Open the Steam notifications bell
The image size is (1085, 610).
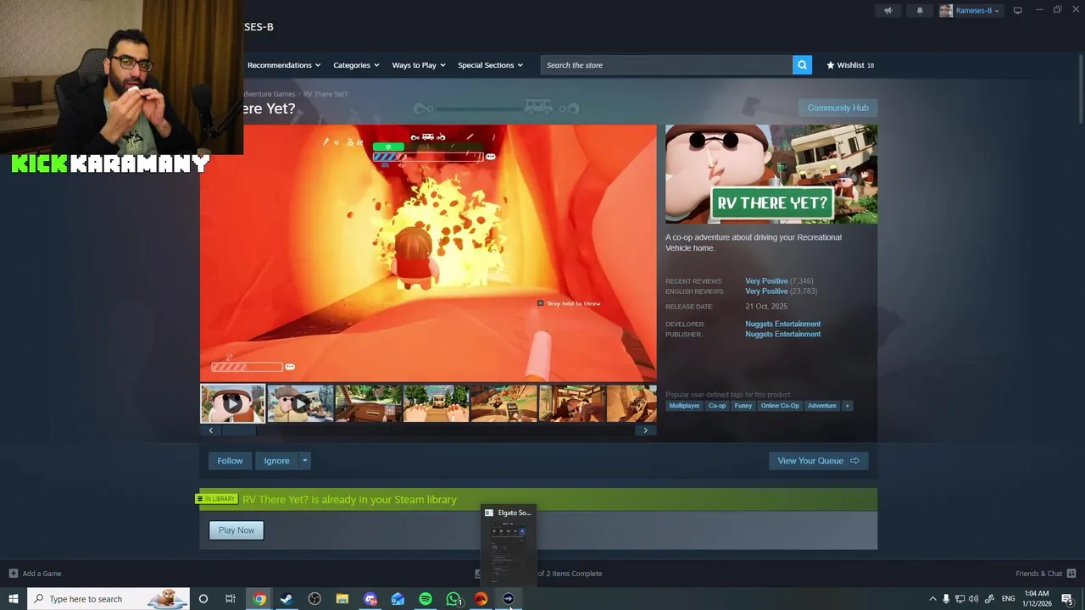click(x=920, y=10)
